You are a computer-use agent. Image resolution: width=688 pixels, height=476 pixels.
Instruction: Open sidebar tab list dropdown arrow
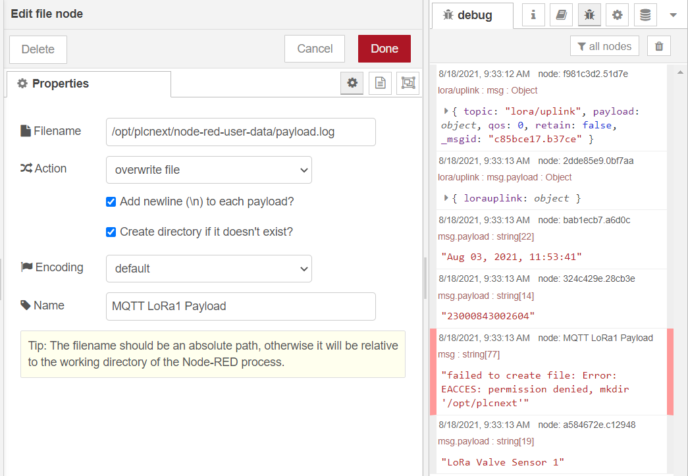(x=673, y=15)
